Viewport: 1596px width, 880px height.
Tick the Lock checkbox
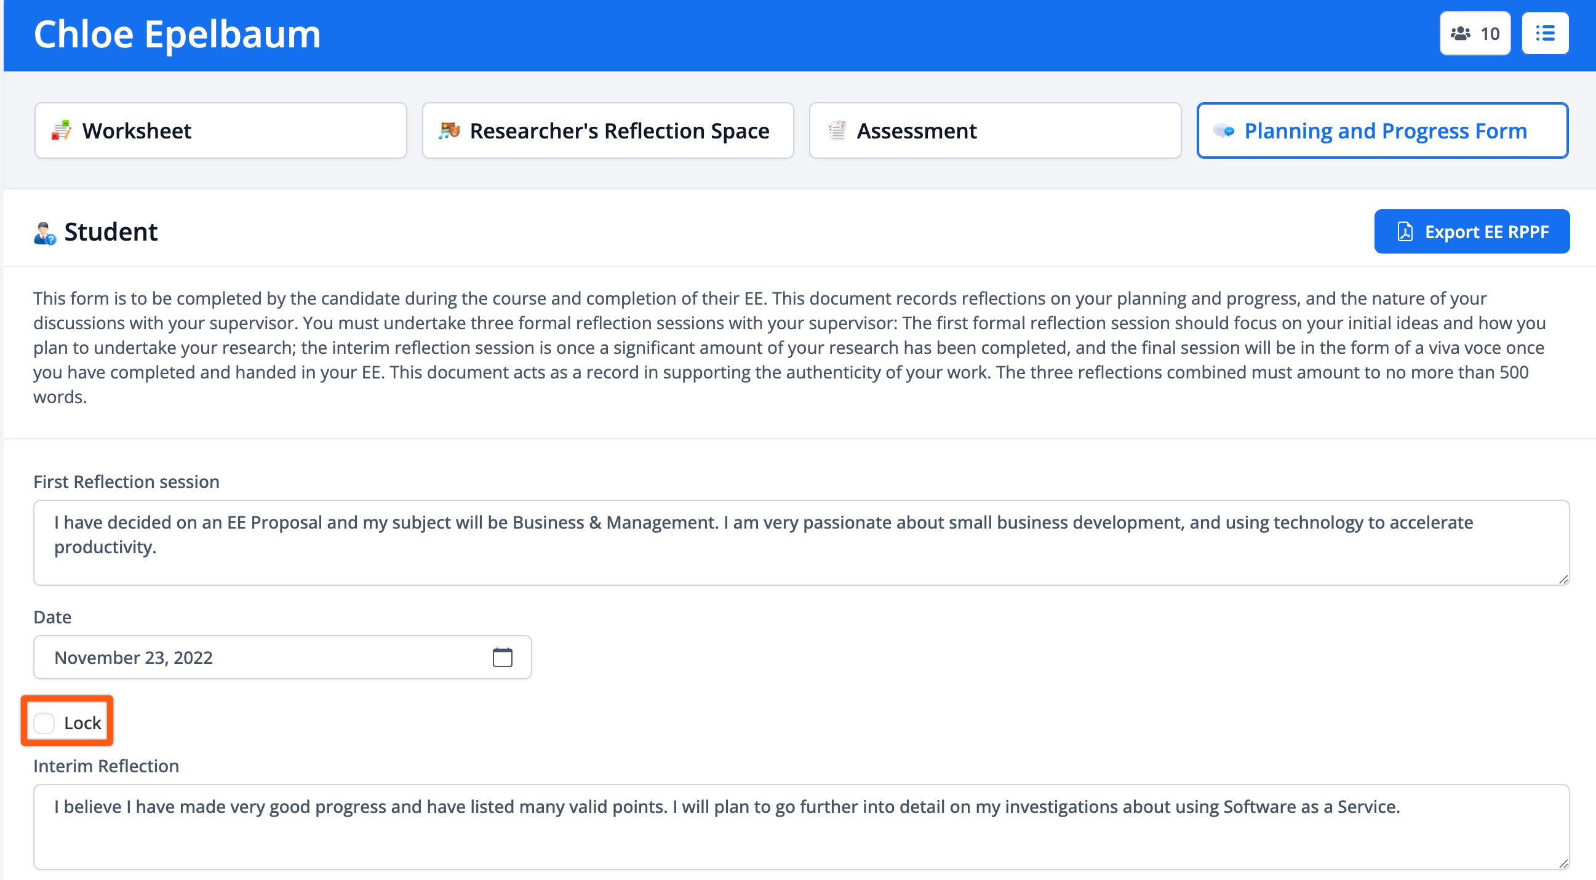click(x=45, y=722)
